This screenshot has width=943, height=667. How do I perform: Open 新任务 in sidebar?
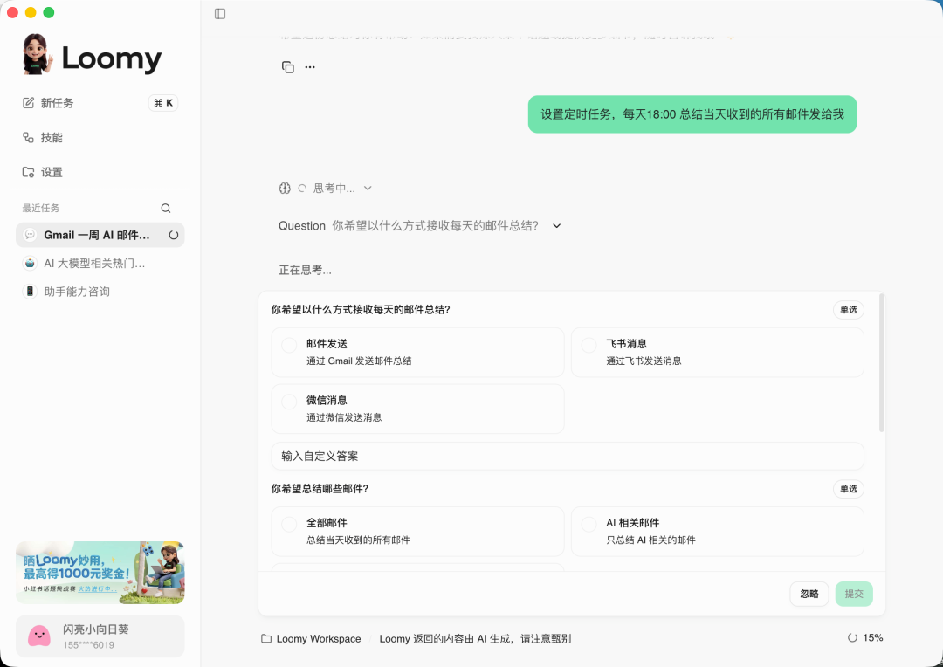100,103
